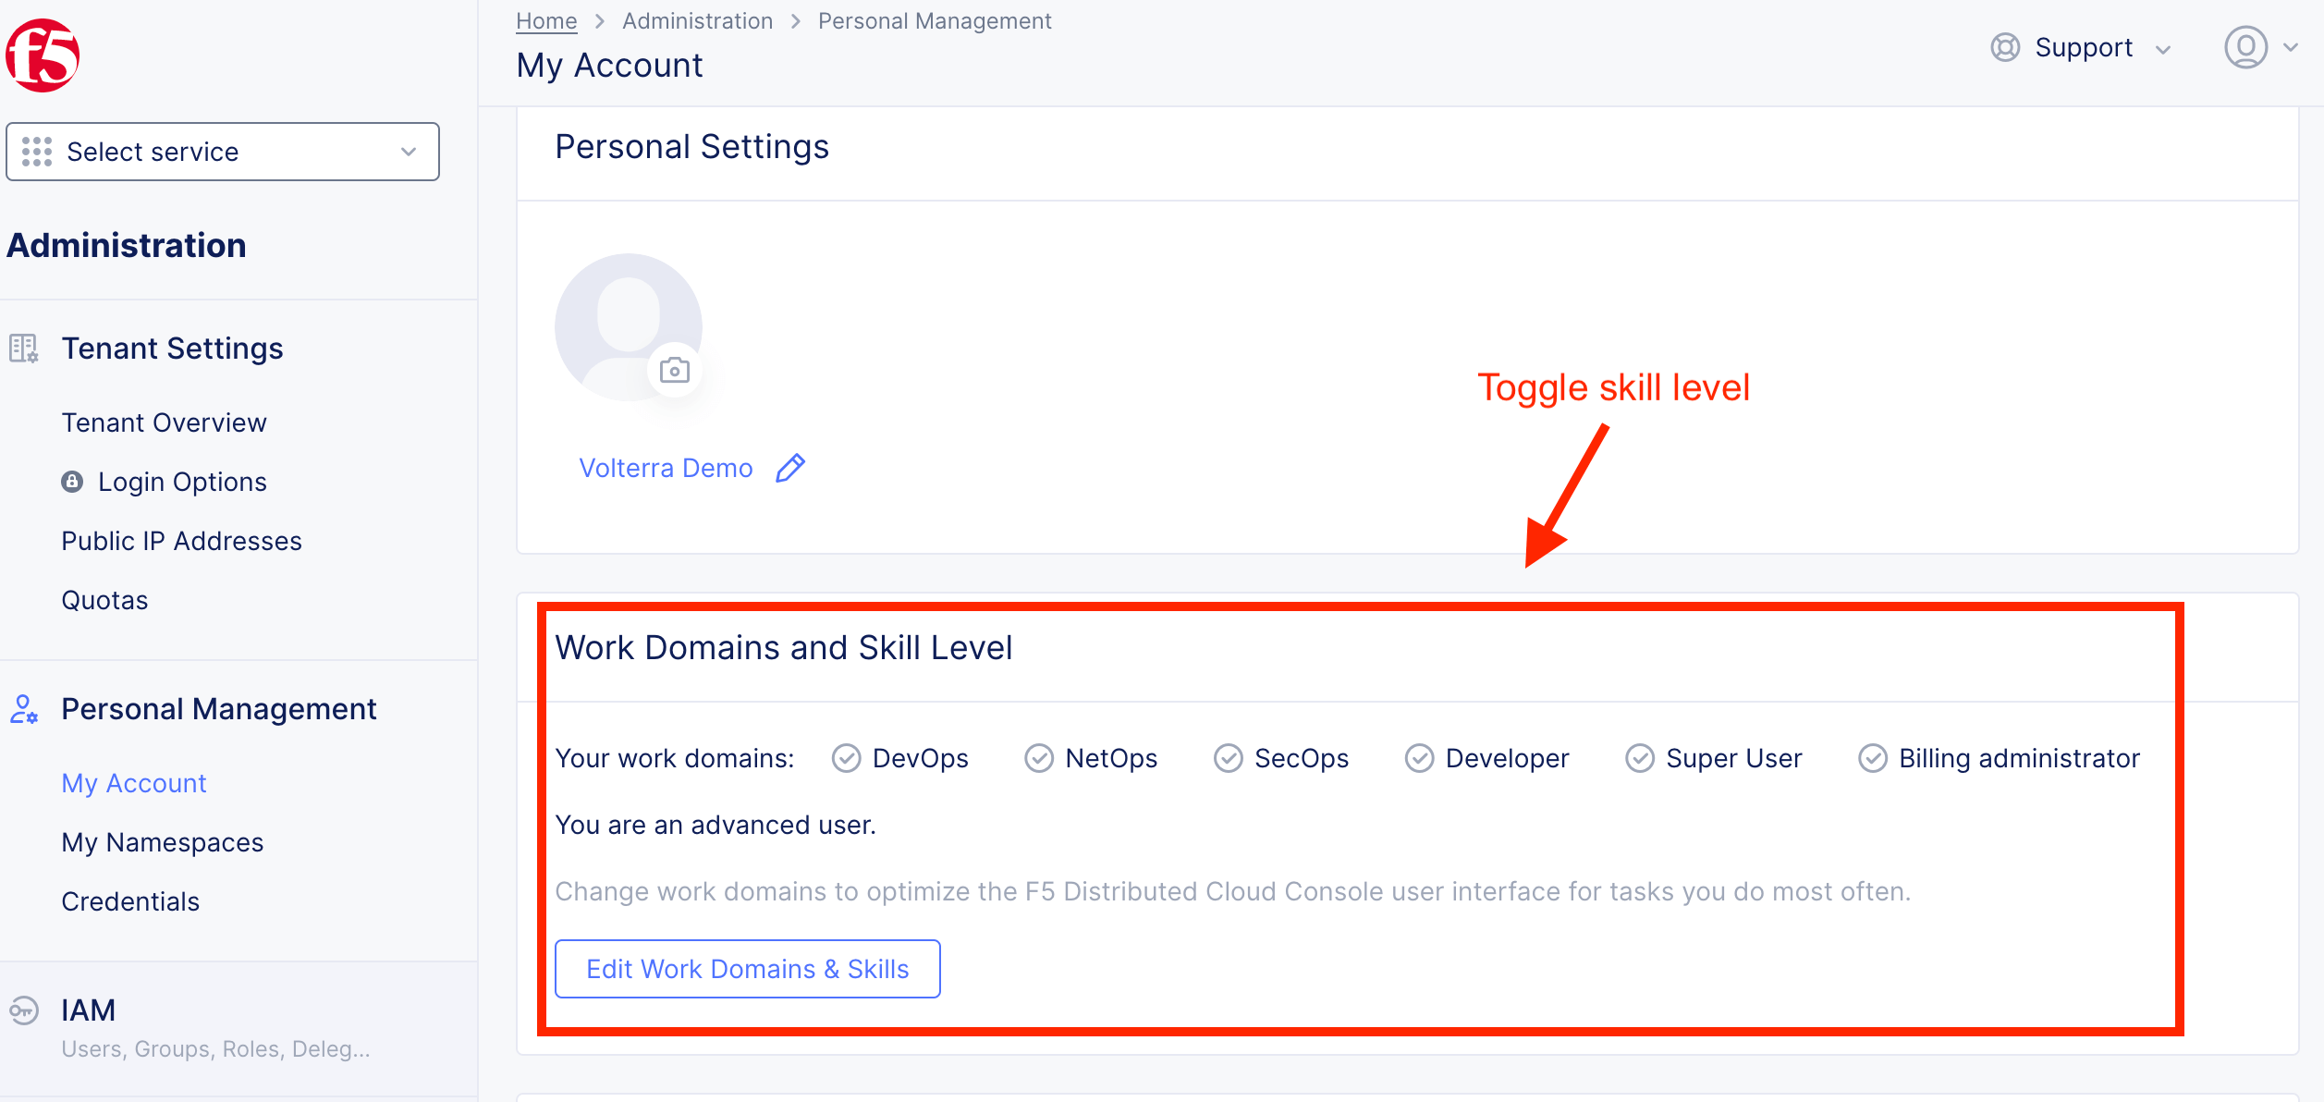Click Edit Work Domains & Skills button
Viewport: 2324px width, 1102px height.
(747, 969)
